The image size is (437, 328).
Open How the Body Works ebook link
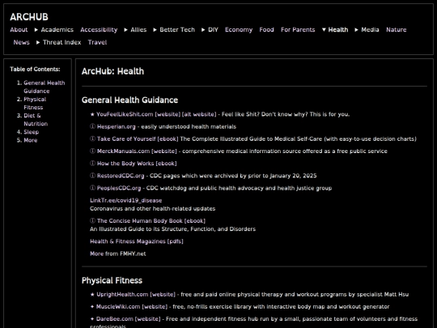click(x=137, y=164)
